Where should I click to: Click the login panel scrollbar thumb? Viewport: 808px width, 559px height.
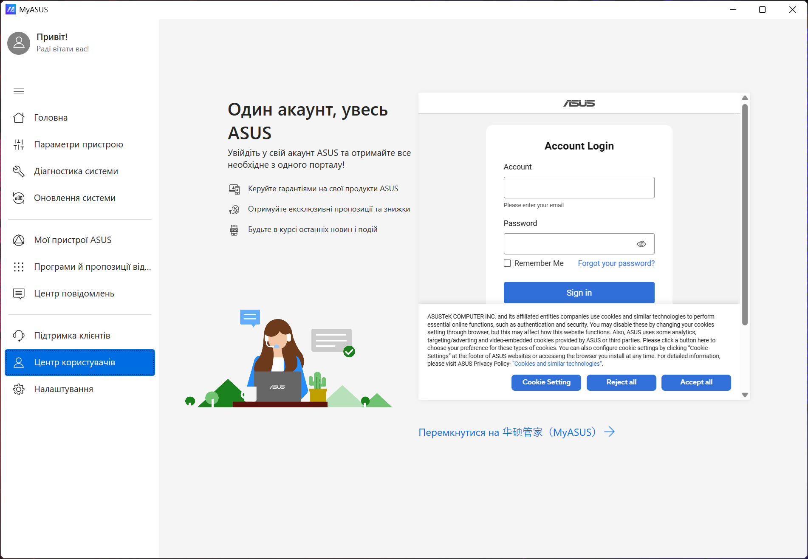[x=745, y=215]
